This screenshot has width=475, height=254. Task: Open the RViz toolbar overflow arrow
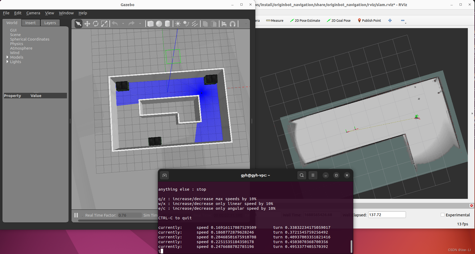405,23
